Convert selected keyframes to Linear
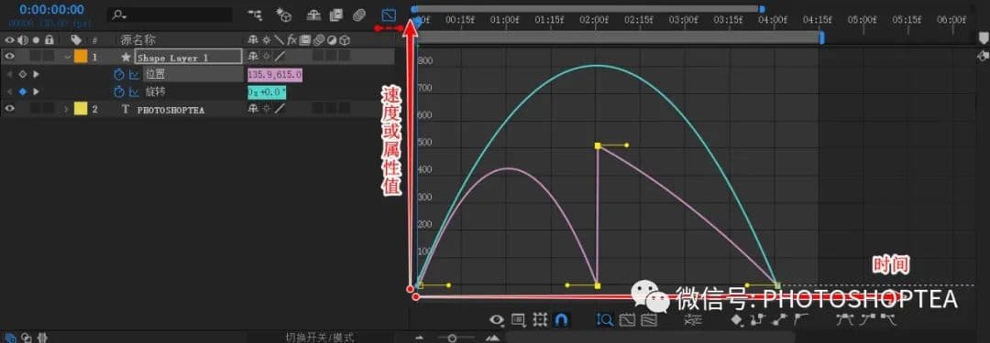The width and height of the screenshot is (990, 343). click(779, 320)
